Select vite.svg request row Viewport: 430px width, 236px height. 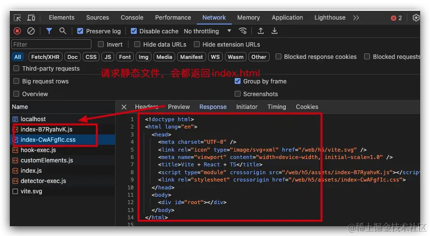tap(63, 191)
